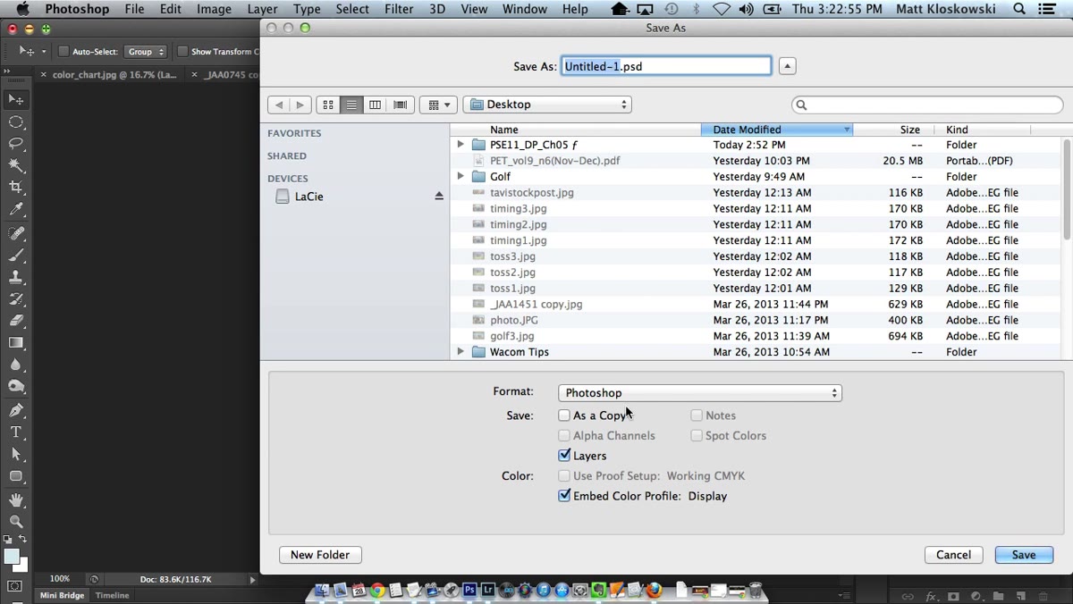This screenshot has height=604, width=1073.
Task: Toggle Use Proof Setup checkbox
Action: click(x=564, y=476)
